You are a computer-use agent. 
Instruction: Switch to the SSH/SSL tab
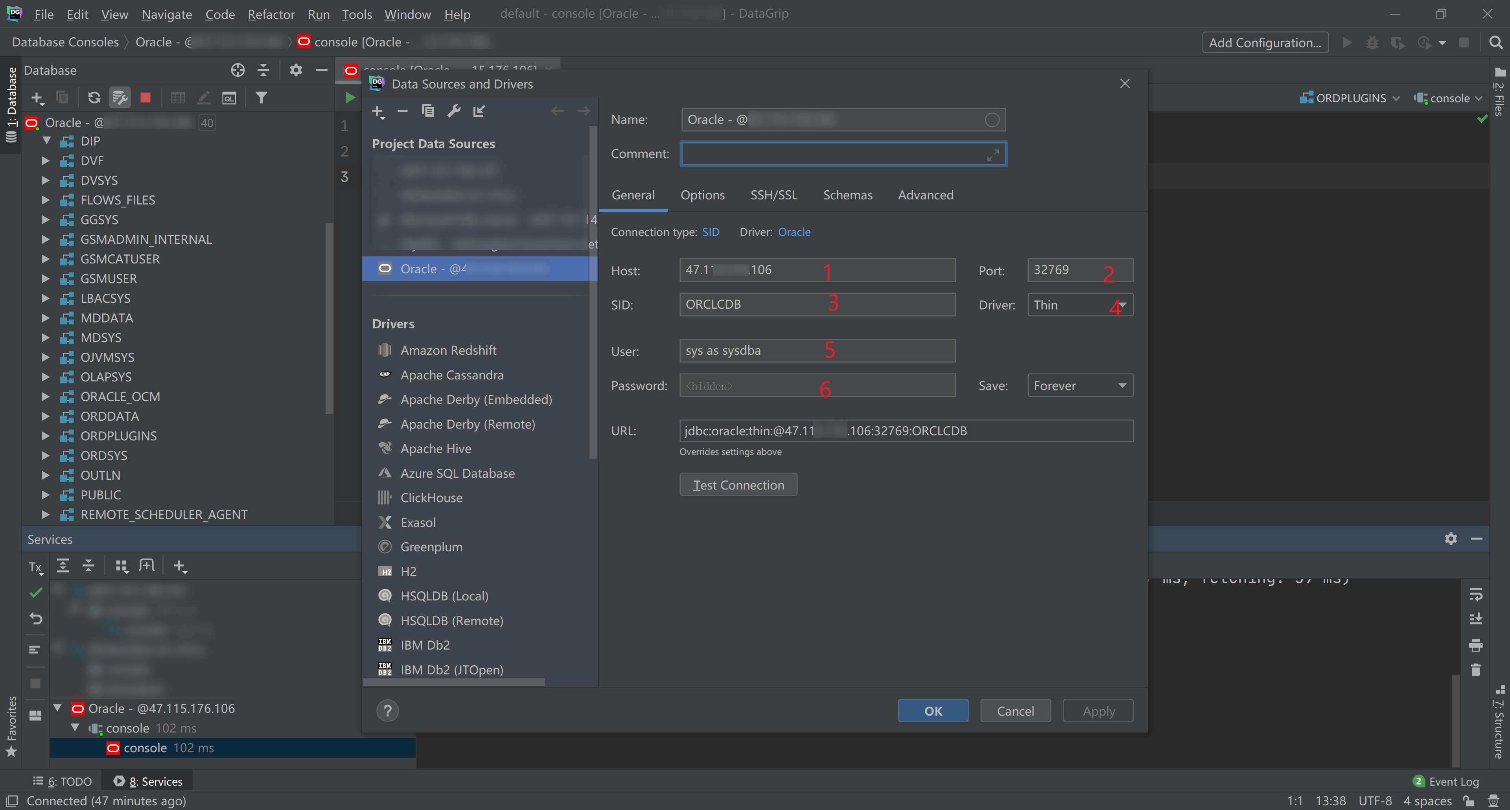774,195
